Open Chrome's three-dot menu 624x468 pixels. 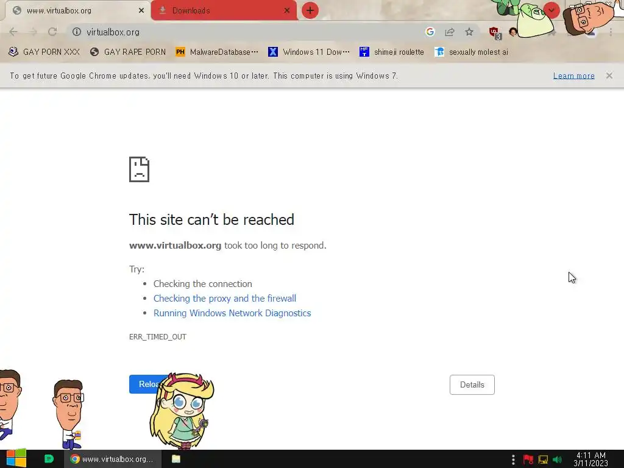(611, 32)
